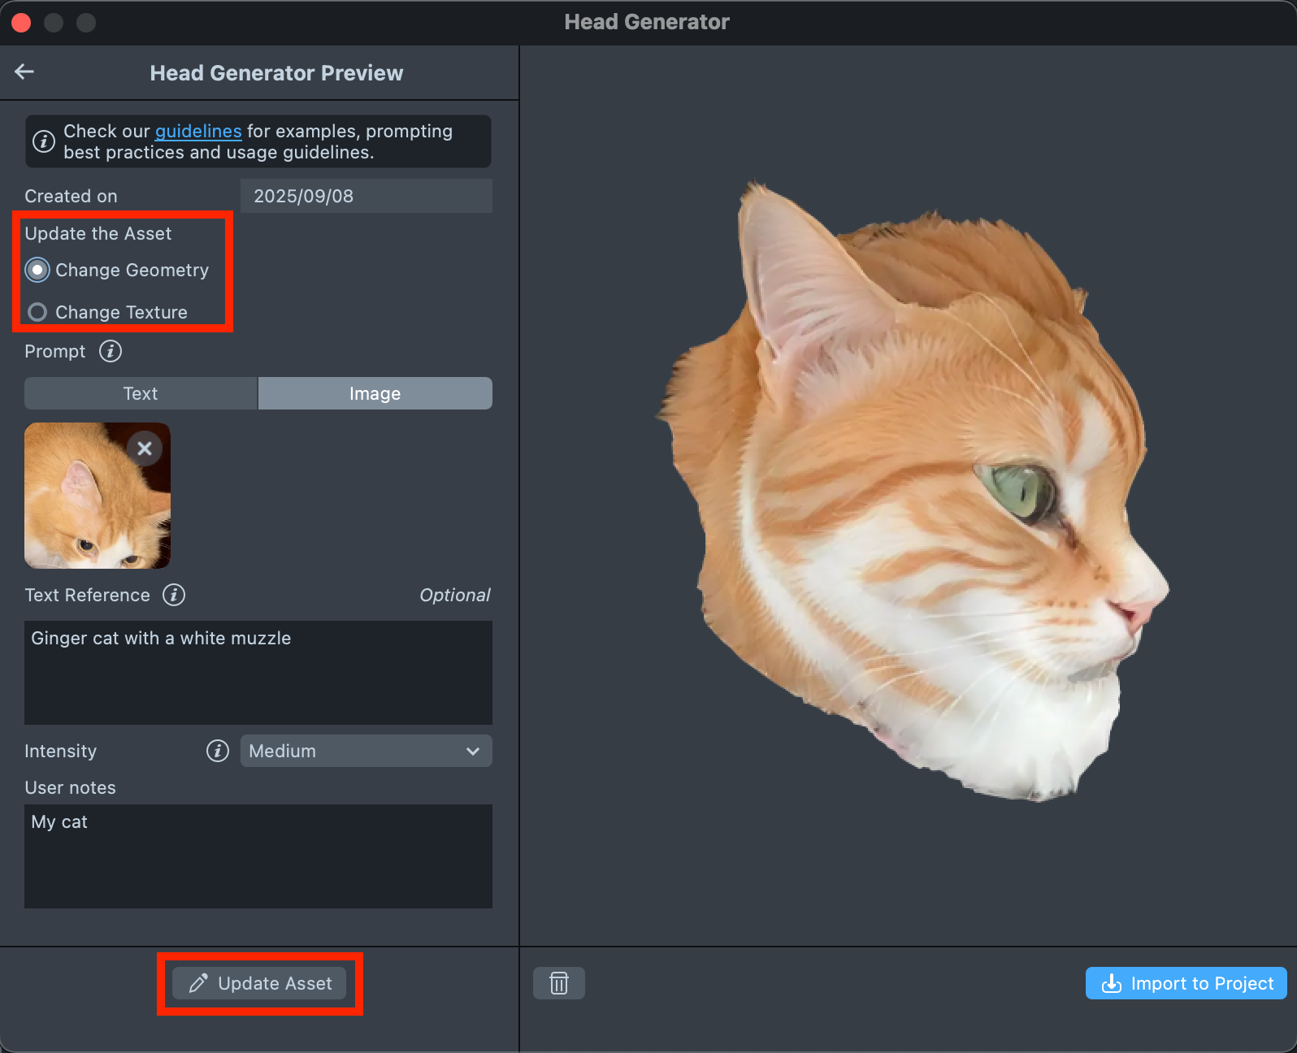Switch to the Text prompt tab
The height and width of the screenshot is (1053, 1297).
tap(141, 393)
